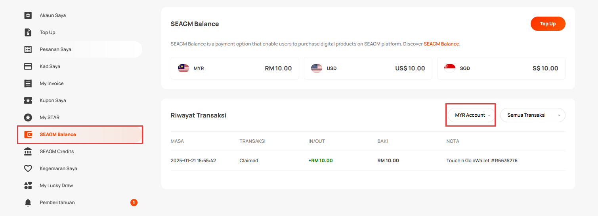Follow the orange SEAGM Balance link
Screen dimensions: 598x216
(441, 44)
